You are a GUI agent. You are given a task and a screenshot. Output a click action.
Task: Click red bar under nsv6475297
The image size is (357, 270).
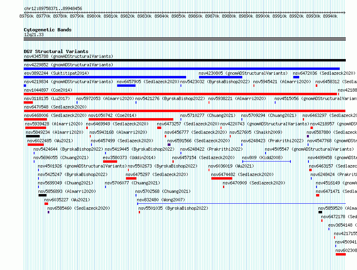(131, 178)
